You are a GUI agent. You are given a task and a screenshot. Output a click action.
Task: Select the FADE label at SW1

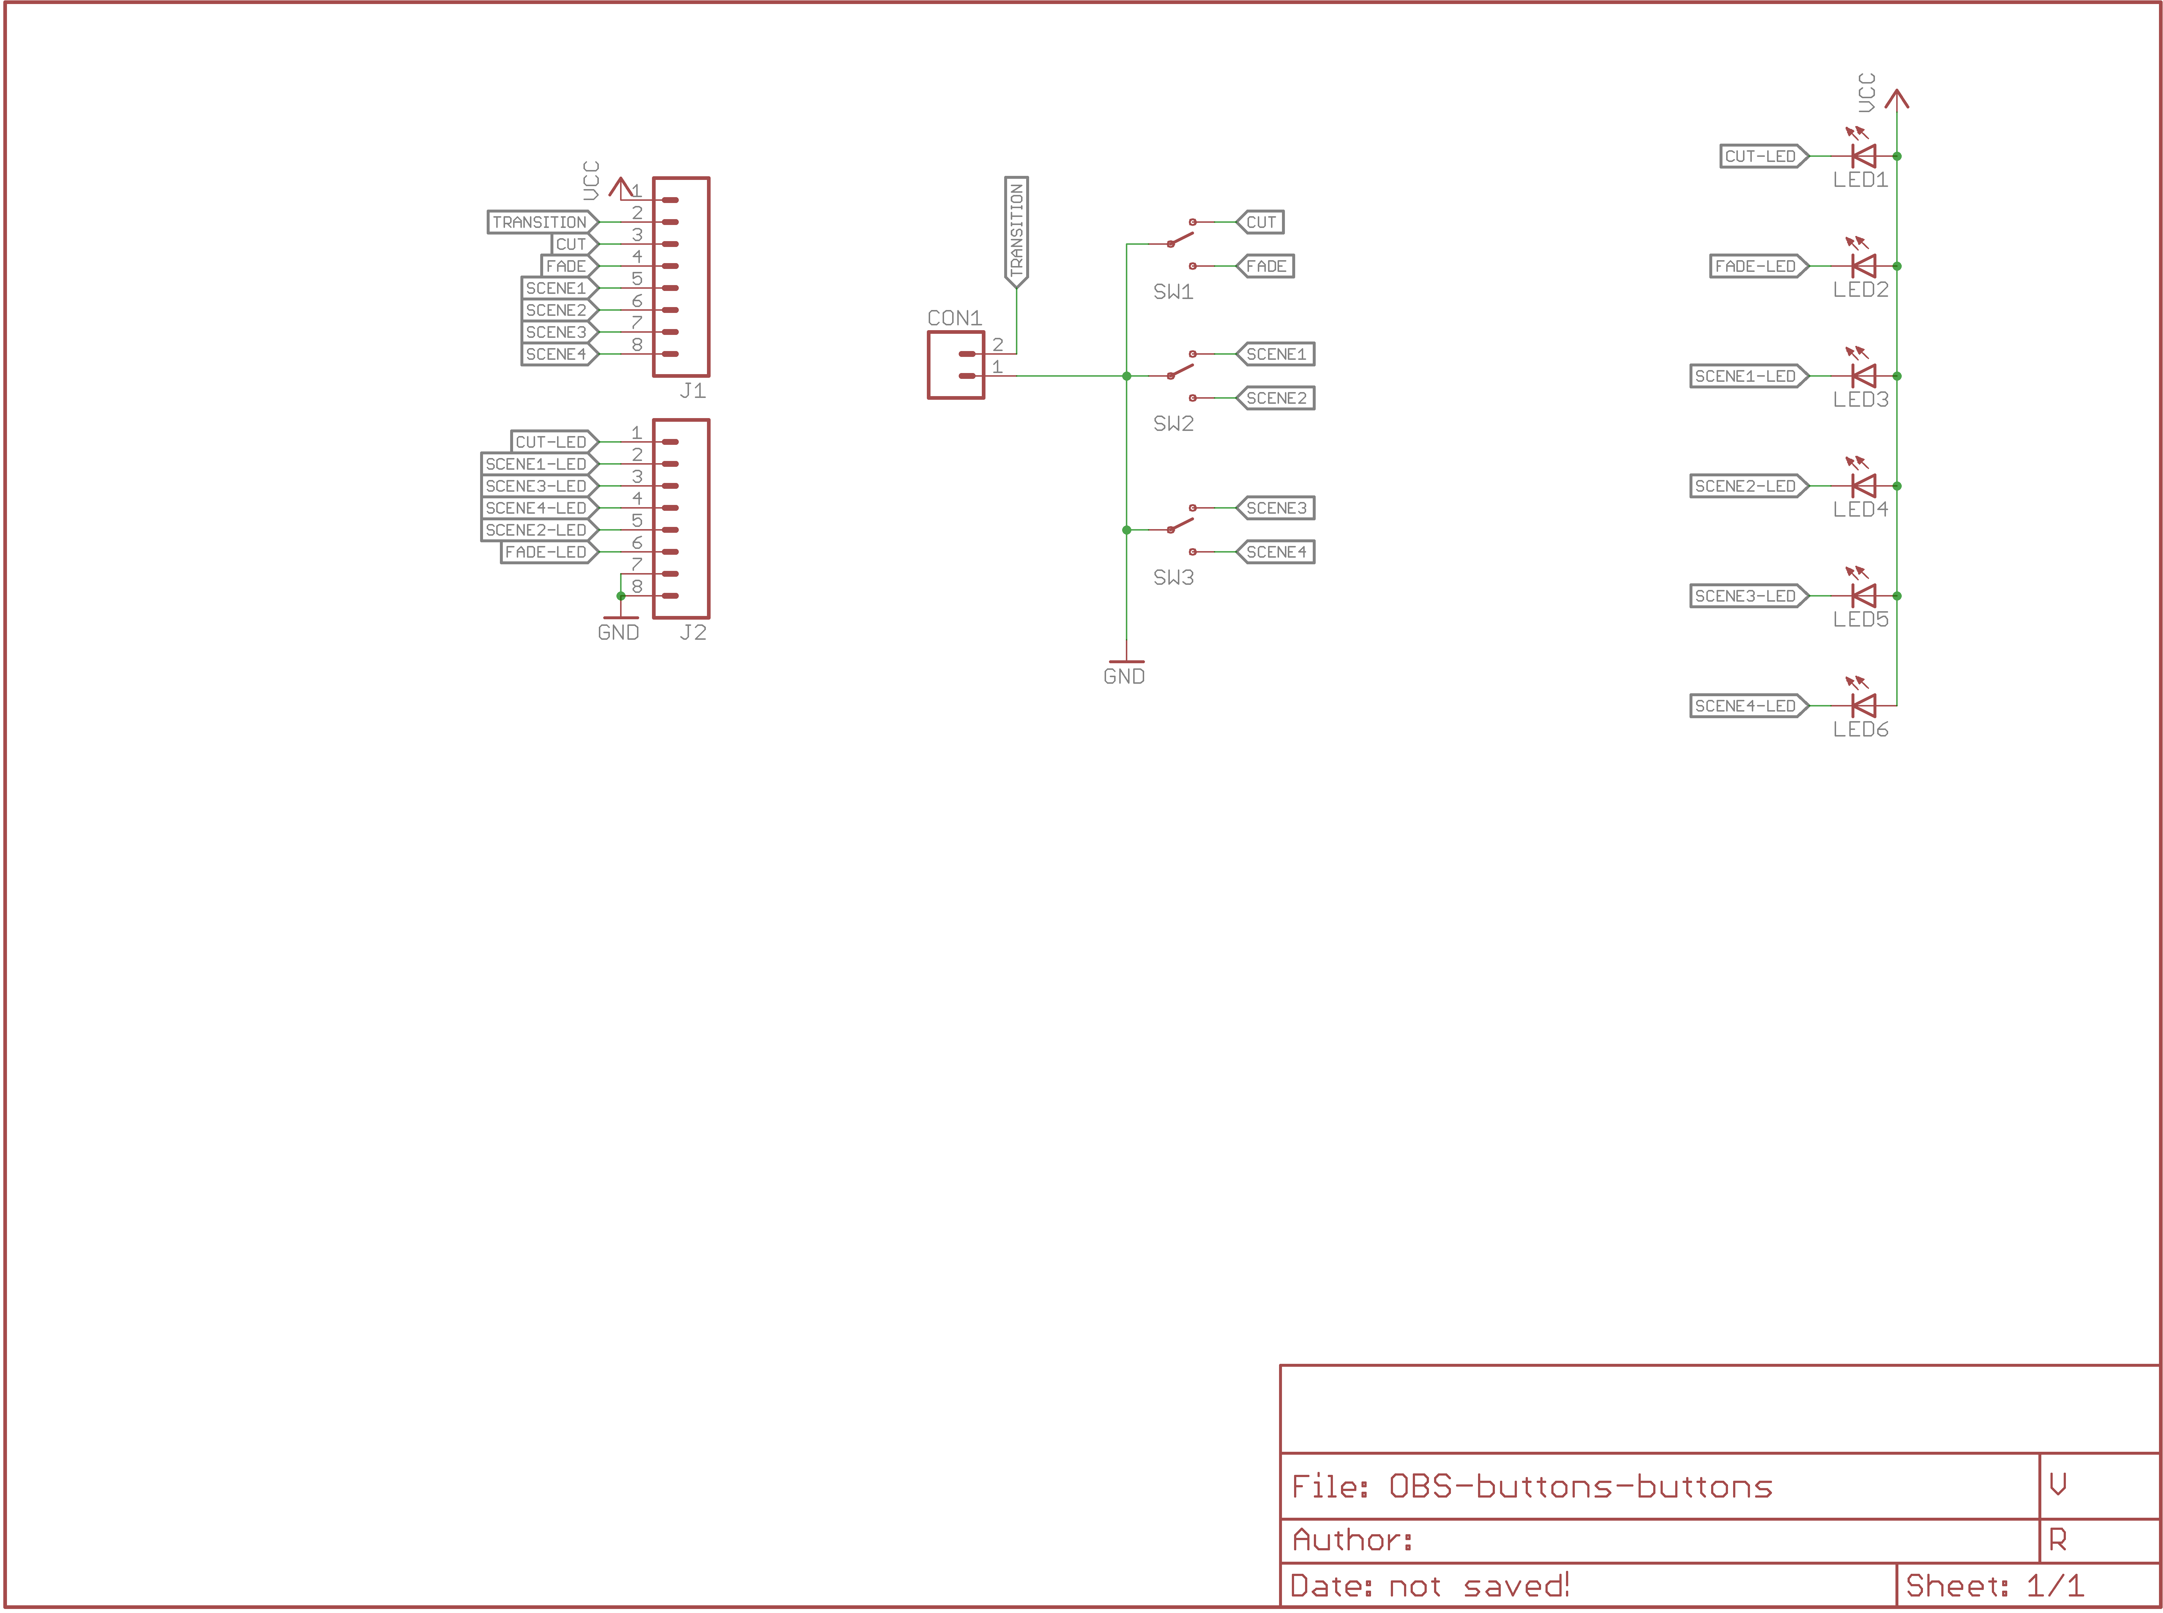(1265, 266)
